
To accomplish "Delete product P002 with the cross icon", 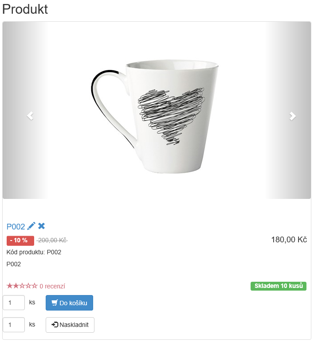I will pyautogui.click(x=42, y=226).
